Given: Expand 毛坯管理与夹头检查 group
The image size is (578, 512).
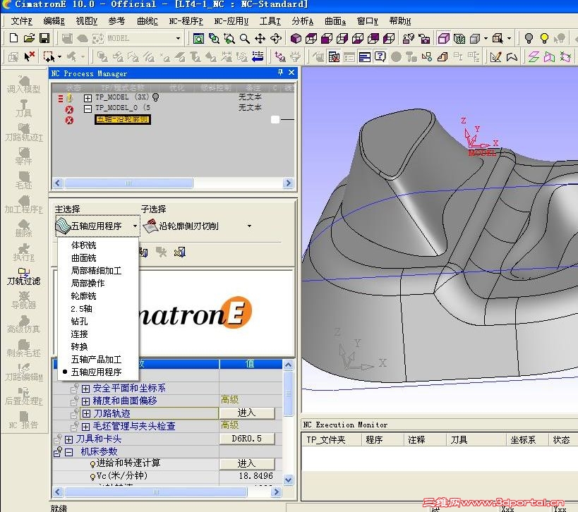Looking at the screenshot, I should (x=86, y=427).
